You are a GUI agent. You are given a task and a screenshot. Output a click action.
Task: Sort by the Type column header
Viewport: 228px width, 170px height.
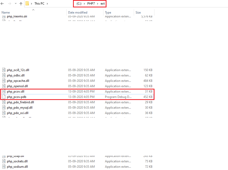pos(108,13)
